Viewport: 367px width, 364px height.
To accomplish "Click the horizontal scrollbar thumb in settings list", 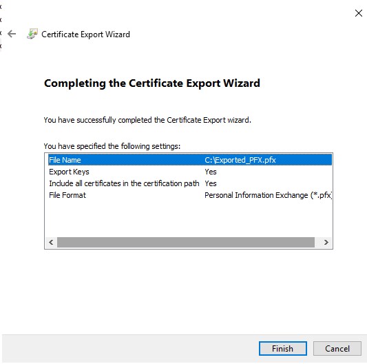I will [x=186, y=242].
